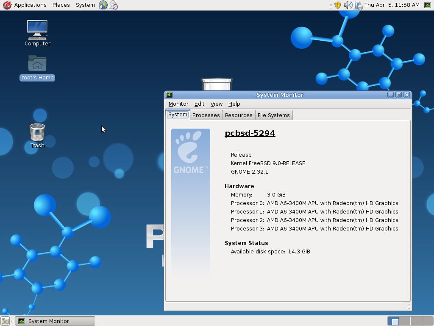Click the available disk space 14.3 GiB value
Viewport: 434px width, 326px height.
[299, 252]
